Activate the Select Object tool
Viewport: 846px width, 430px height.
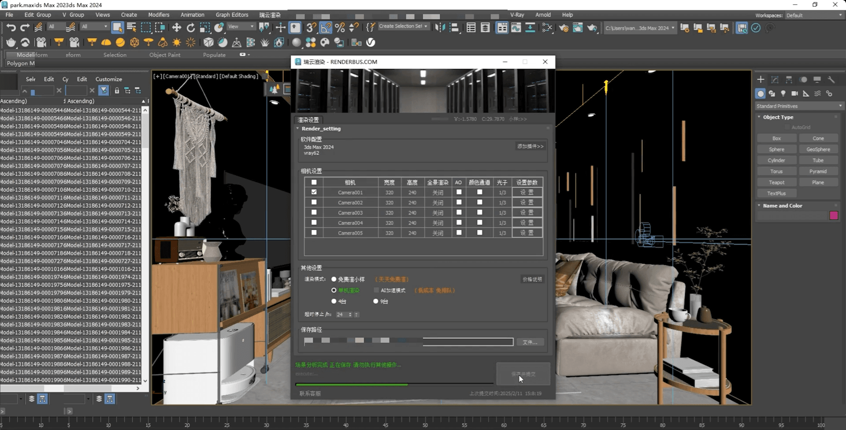(117, 28)
